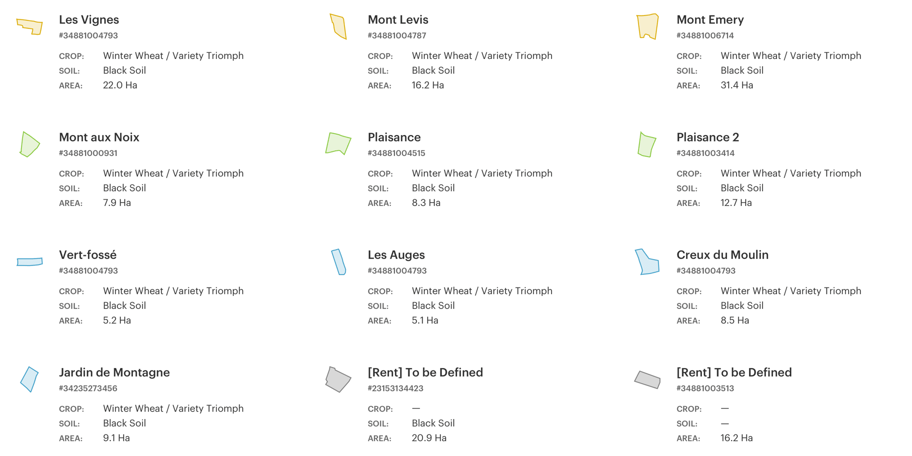Click the field shape icon beside Plaisance #34881004515

coord(338,143)
